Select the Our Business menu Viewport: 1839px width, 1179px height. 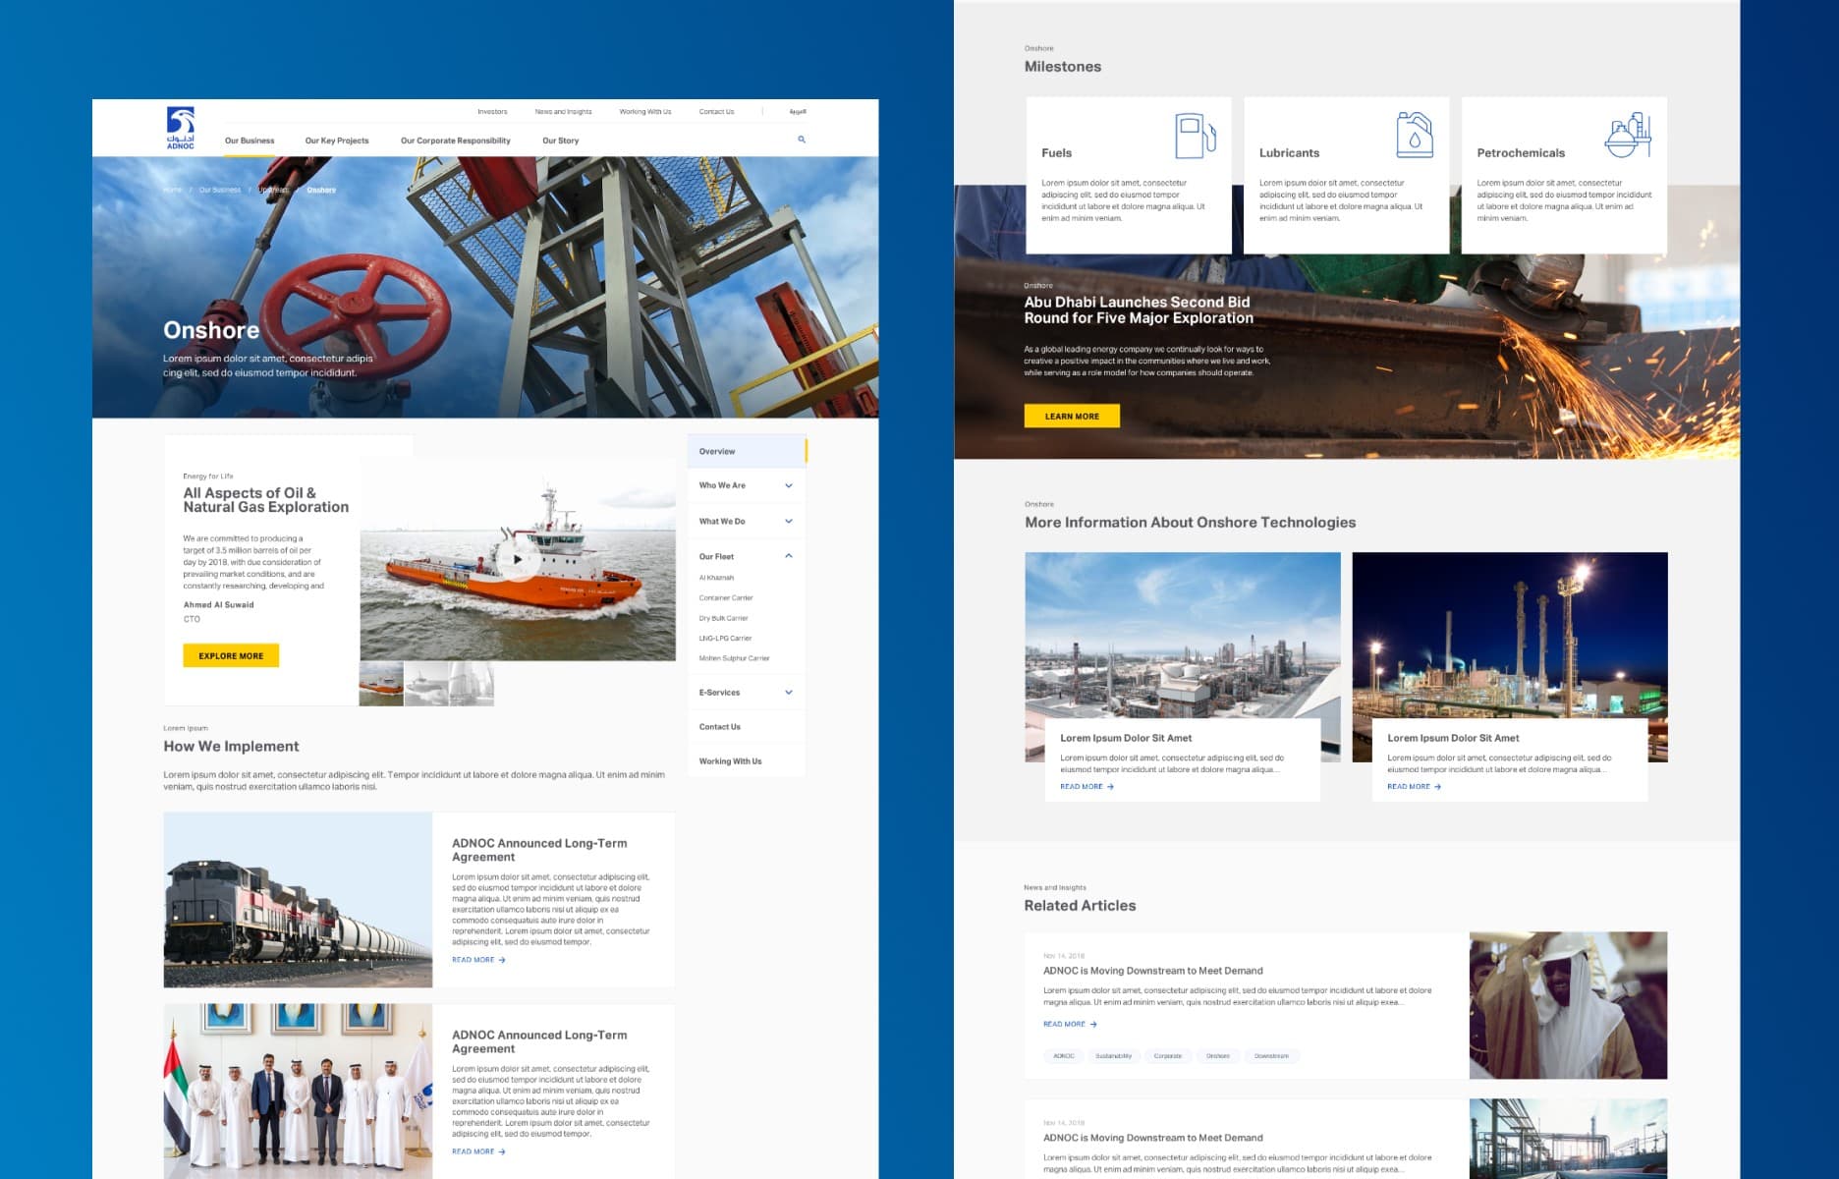click(250, 140)
